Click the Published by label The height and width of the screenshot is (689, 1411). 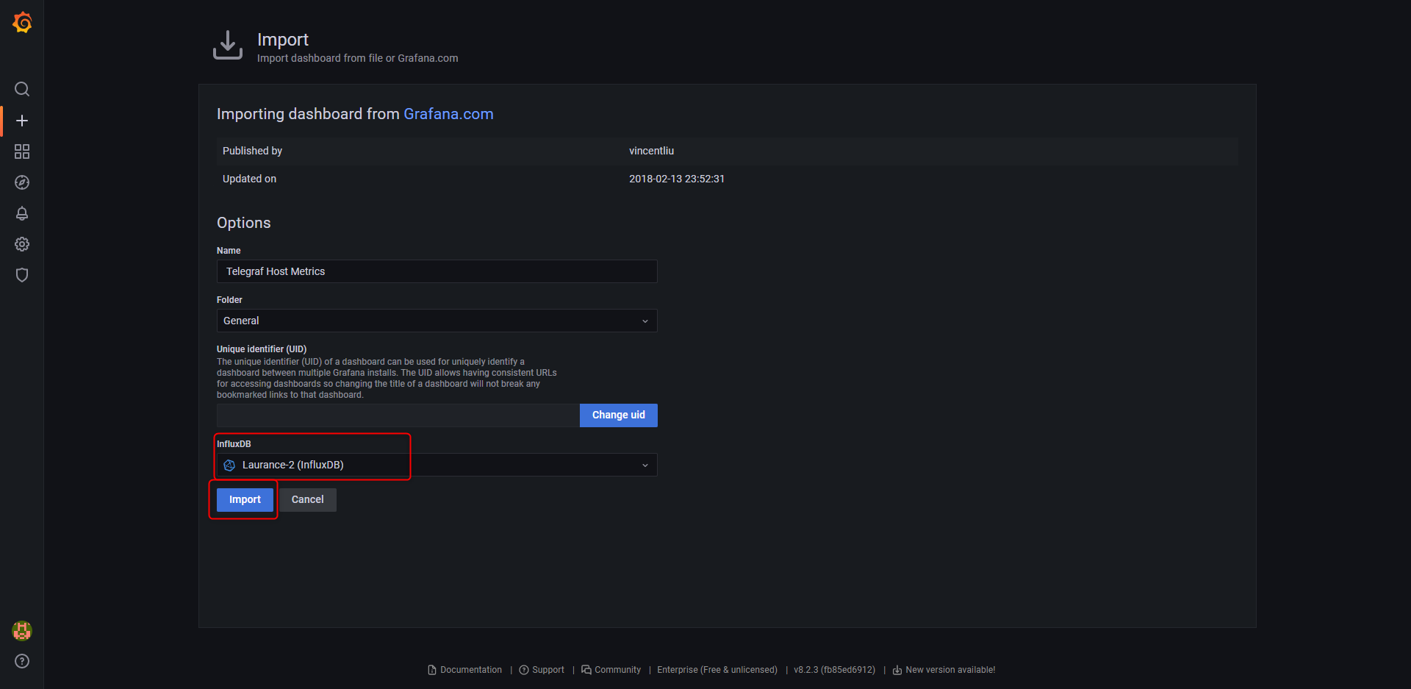252,151
